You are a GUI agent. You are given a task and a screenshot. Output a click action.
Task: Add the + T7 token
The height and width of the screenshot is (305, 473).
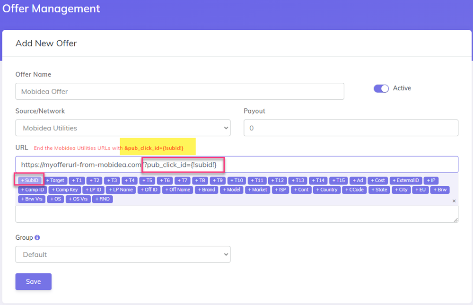pyautogui.click(x=183, y=181)
